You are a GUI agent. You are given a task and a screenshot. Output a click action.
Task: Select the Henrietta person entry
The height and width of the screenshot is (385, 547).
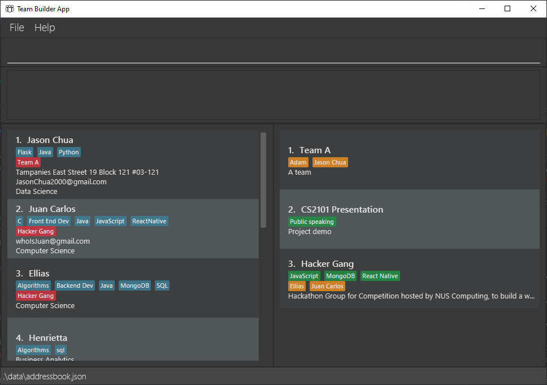point(133,338)
